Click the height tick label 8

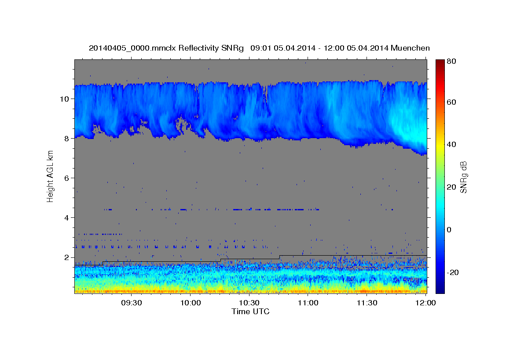66,139
